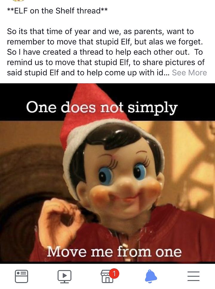Open the Notifications bell icon
Image resolution: width=215 pixels, height=289 pixels.
(151, 276)
